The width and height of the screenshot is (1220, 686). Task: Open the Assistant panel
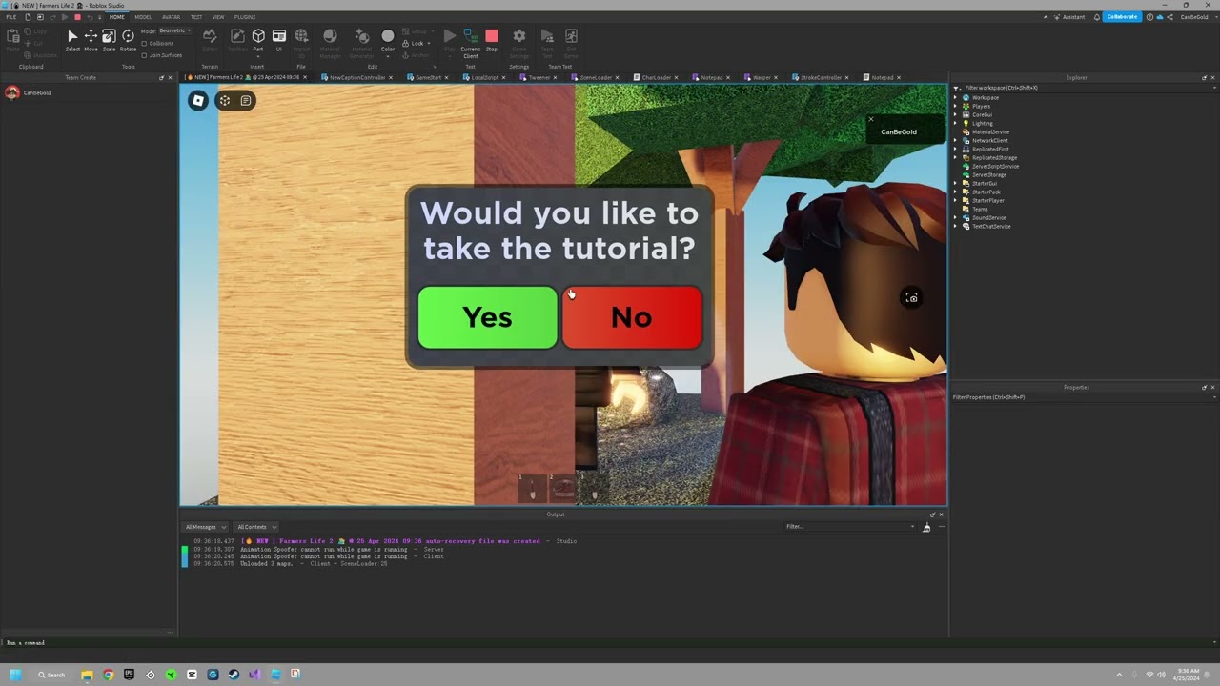tap(1068, 17)
